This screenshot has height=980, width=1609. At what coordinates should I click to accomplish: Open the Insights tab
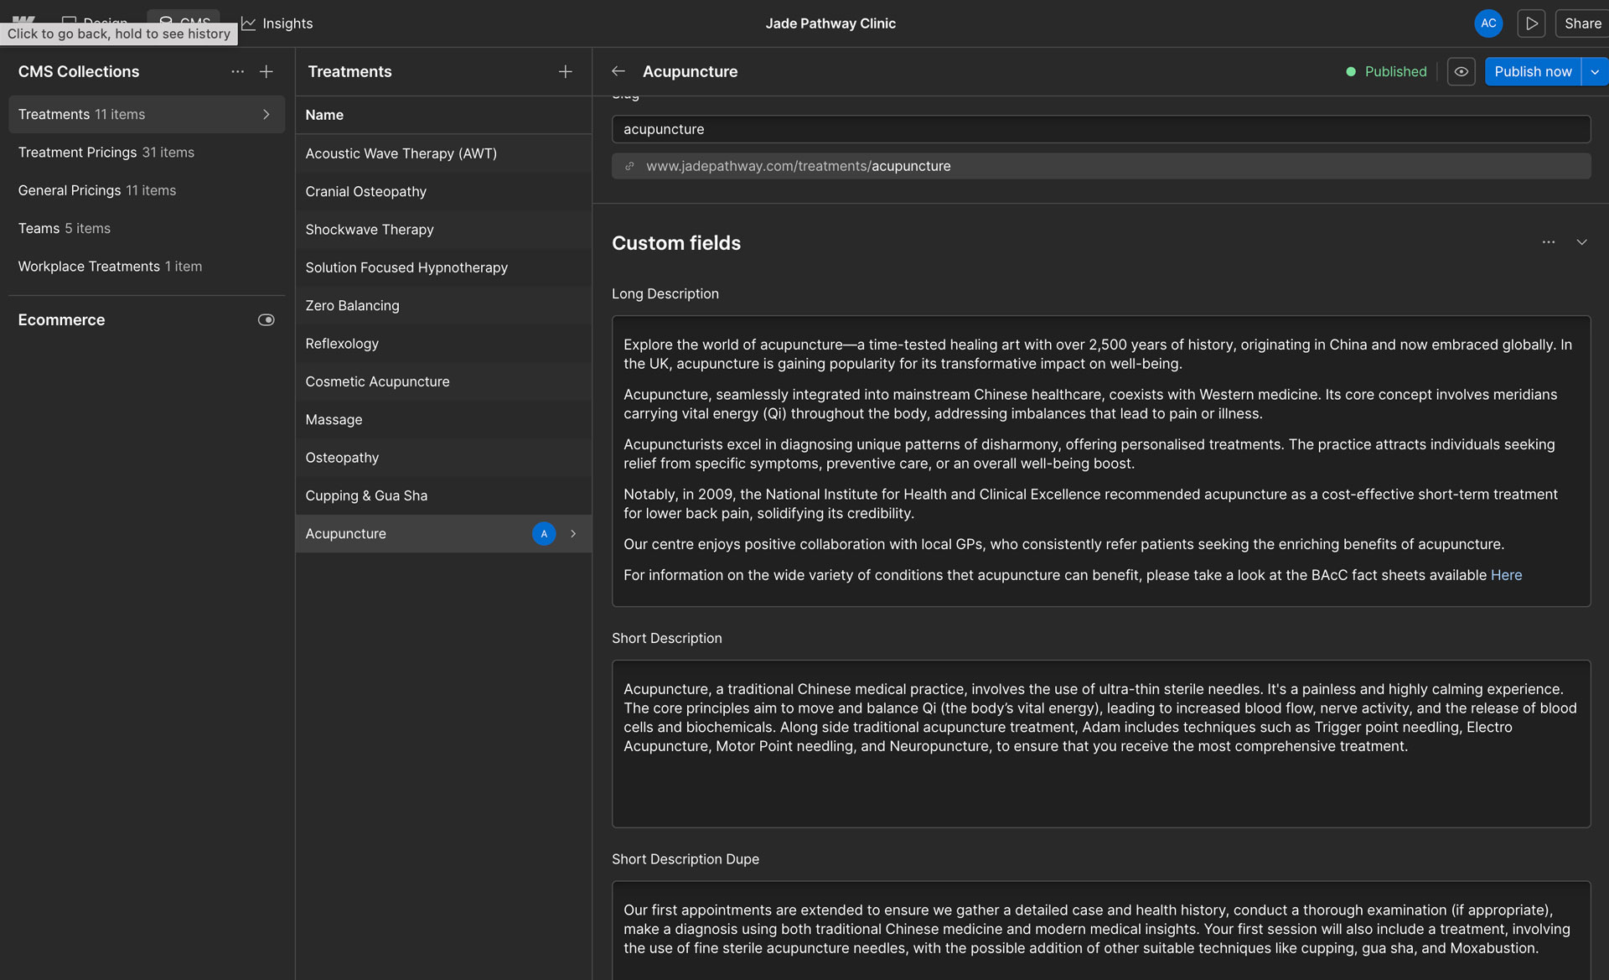(x=277, y=23)
